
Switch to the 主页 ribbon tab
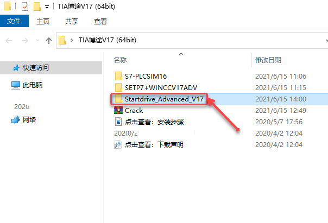[x=43, y=21]
